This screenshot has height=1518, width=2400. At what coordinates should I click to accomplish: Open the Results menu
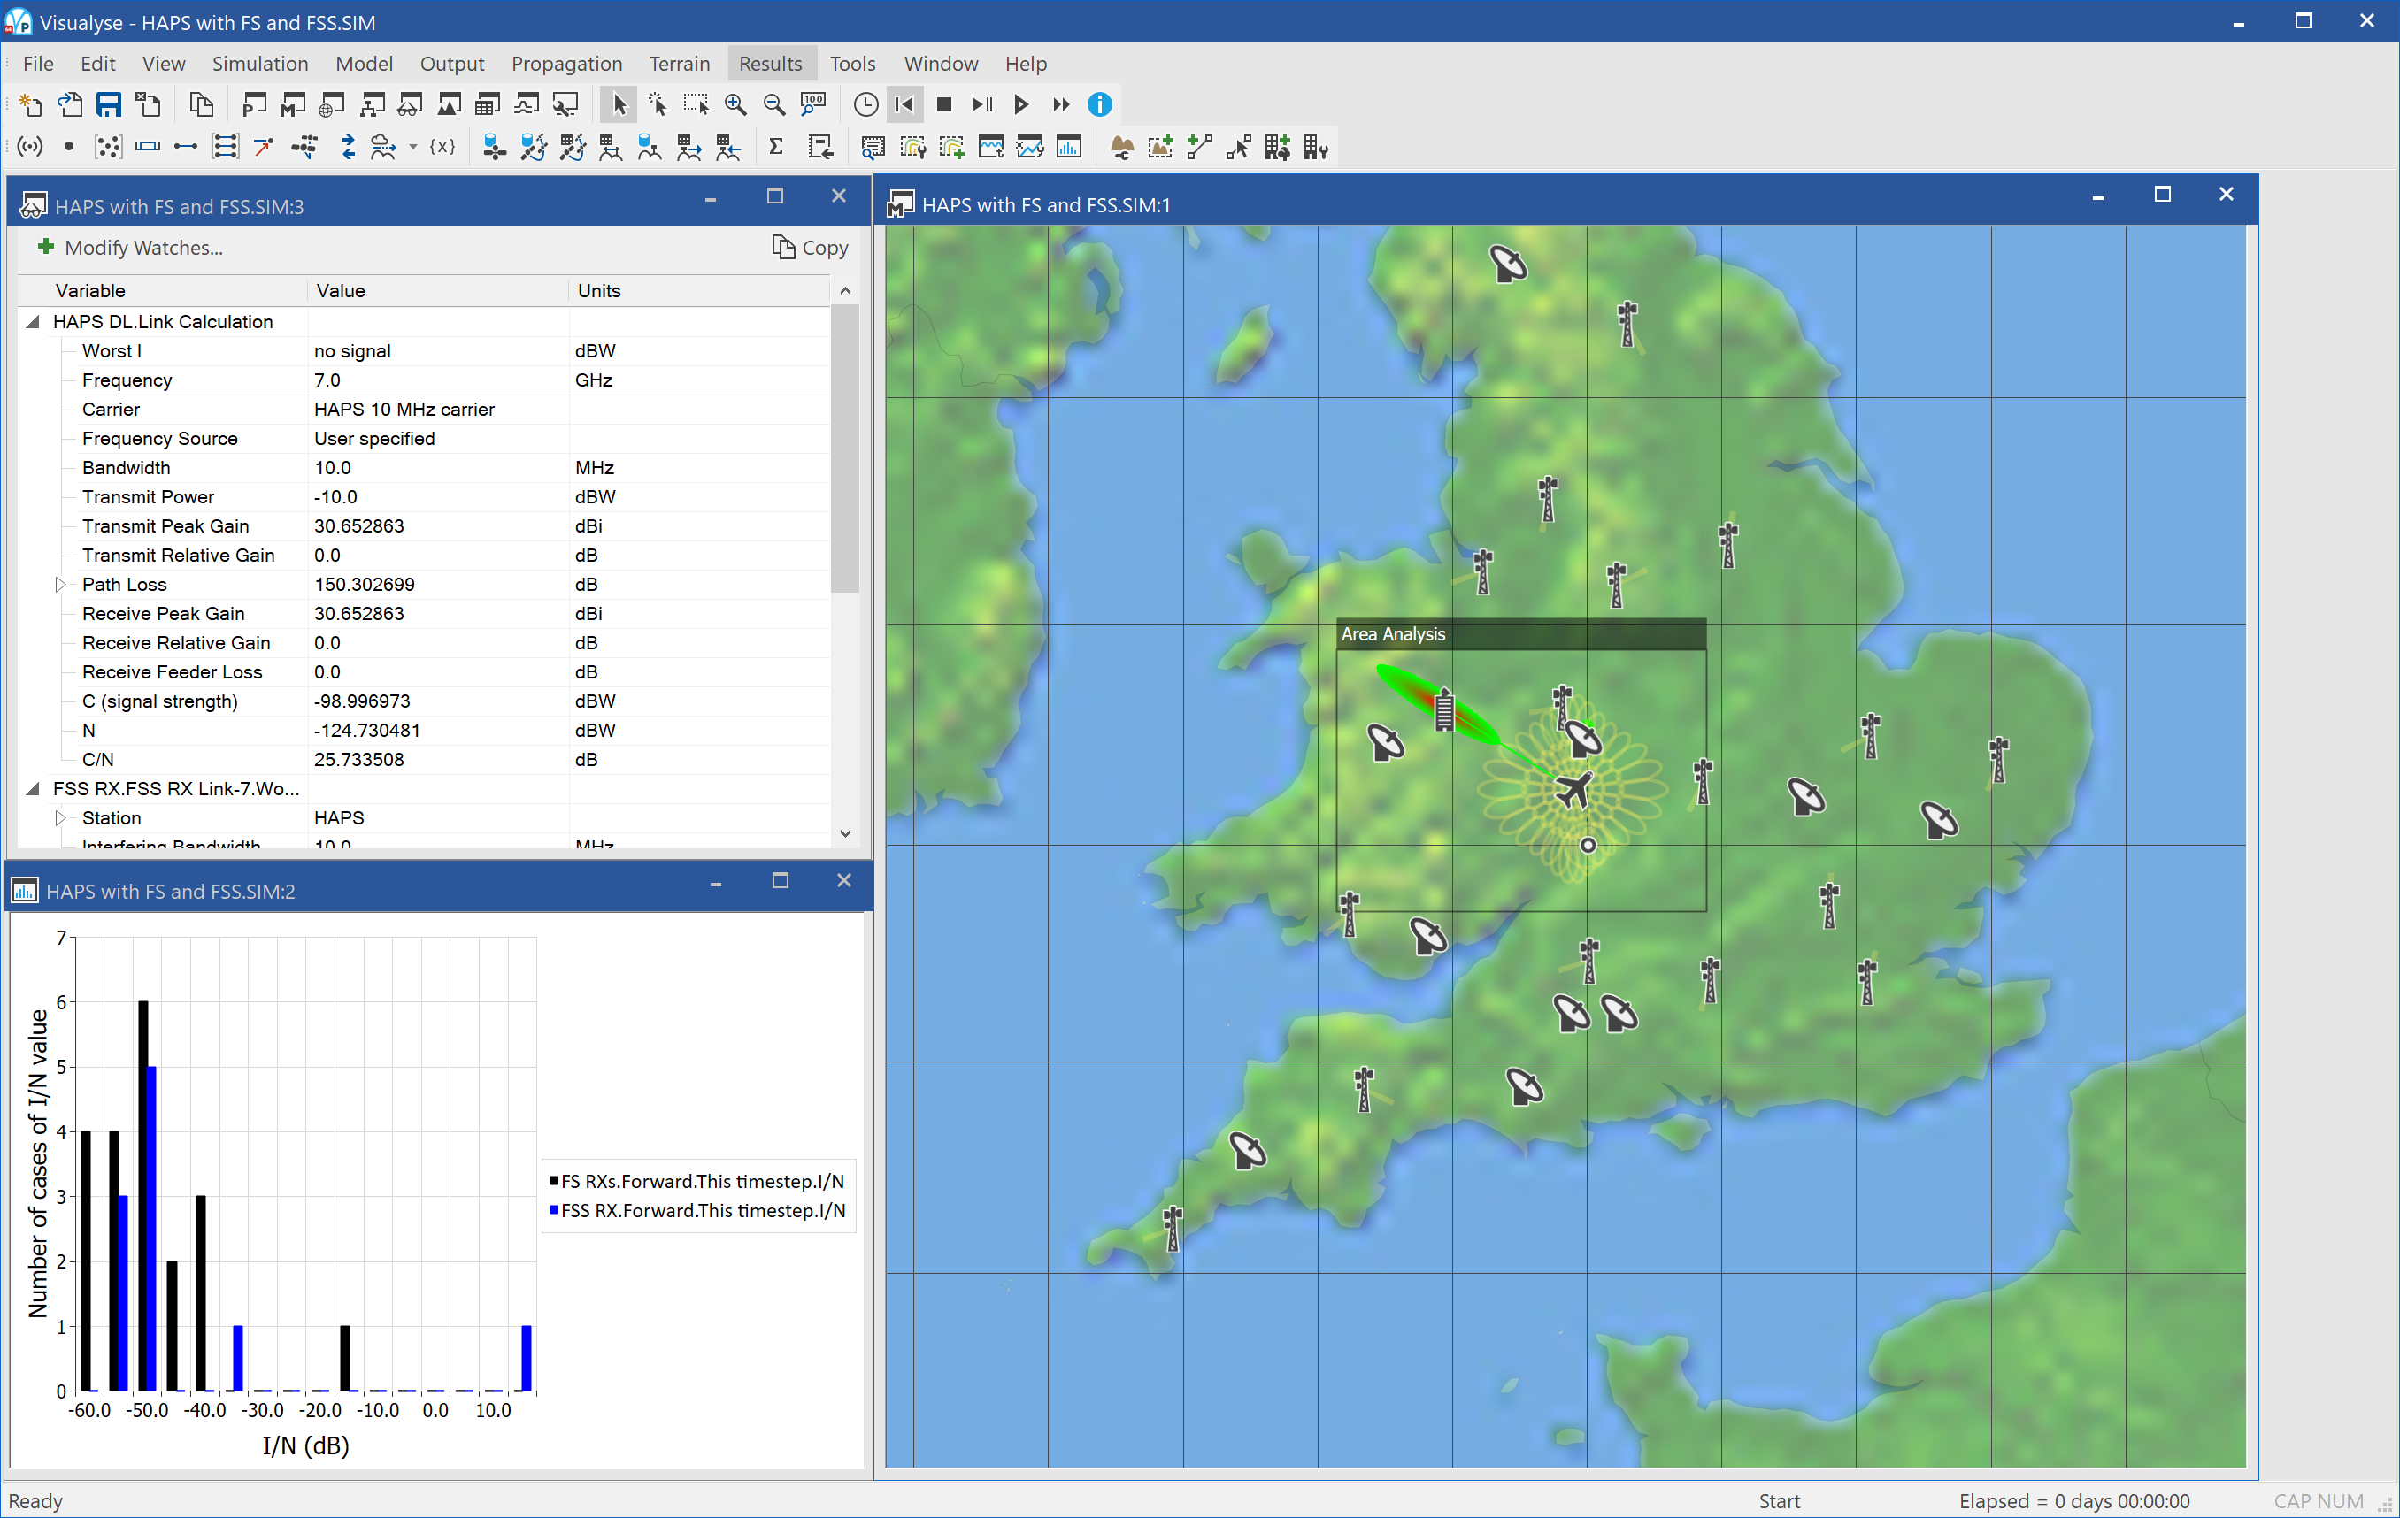771,64
